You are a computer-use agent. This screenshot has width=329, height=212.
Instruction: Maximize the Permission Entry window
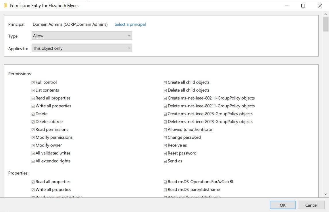point(303,6)
